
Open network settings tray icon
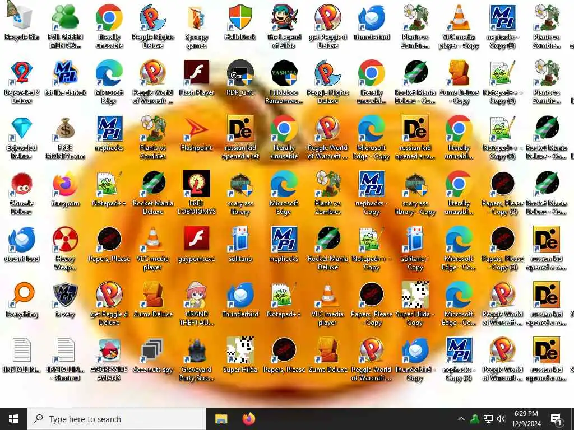click(x=488, y=419)
